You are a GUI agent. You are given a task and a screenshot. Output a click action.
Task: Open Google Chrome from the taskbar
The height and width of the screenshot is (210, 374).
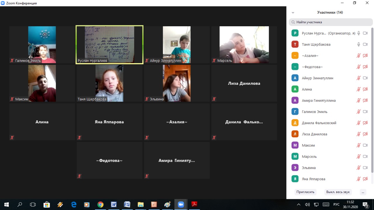point(100,204)
